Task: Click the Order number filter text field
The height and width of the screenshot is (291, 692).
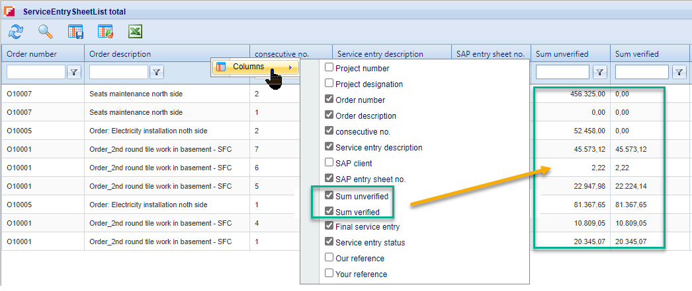Action: pos(36,72)
